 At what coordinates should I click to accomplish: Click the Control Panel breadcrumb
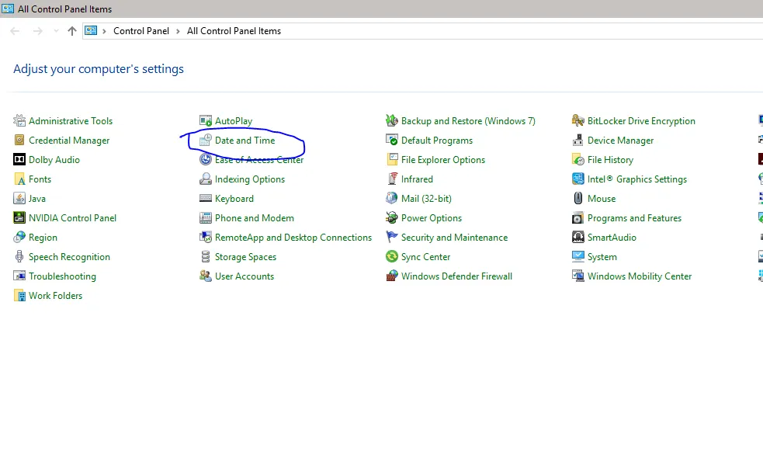[x=141, y=31]
